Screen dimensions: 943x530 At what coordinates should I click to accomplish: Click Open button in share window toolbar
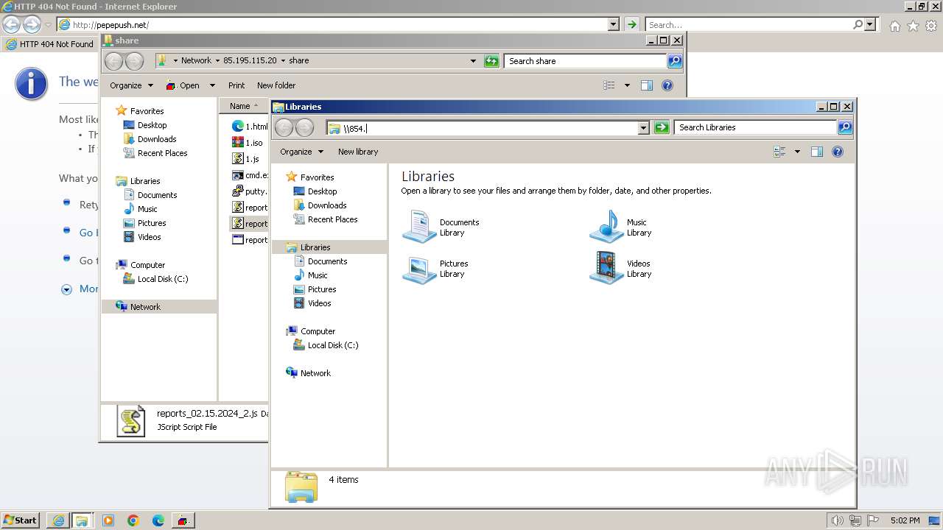click(183, 85)
